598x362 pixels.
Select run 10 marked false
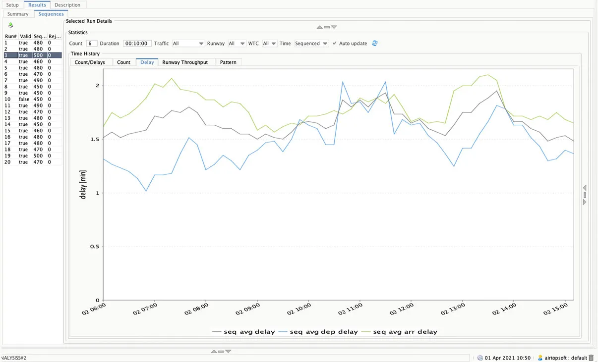[x=33, y=99]
